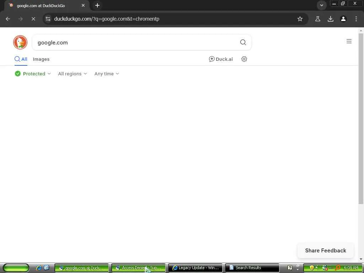
Task: Open the Chrome Labs flask icon
Action: tap(318, 19)
